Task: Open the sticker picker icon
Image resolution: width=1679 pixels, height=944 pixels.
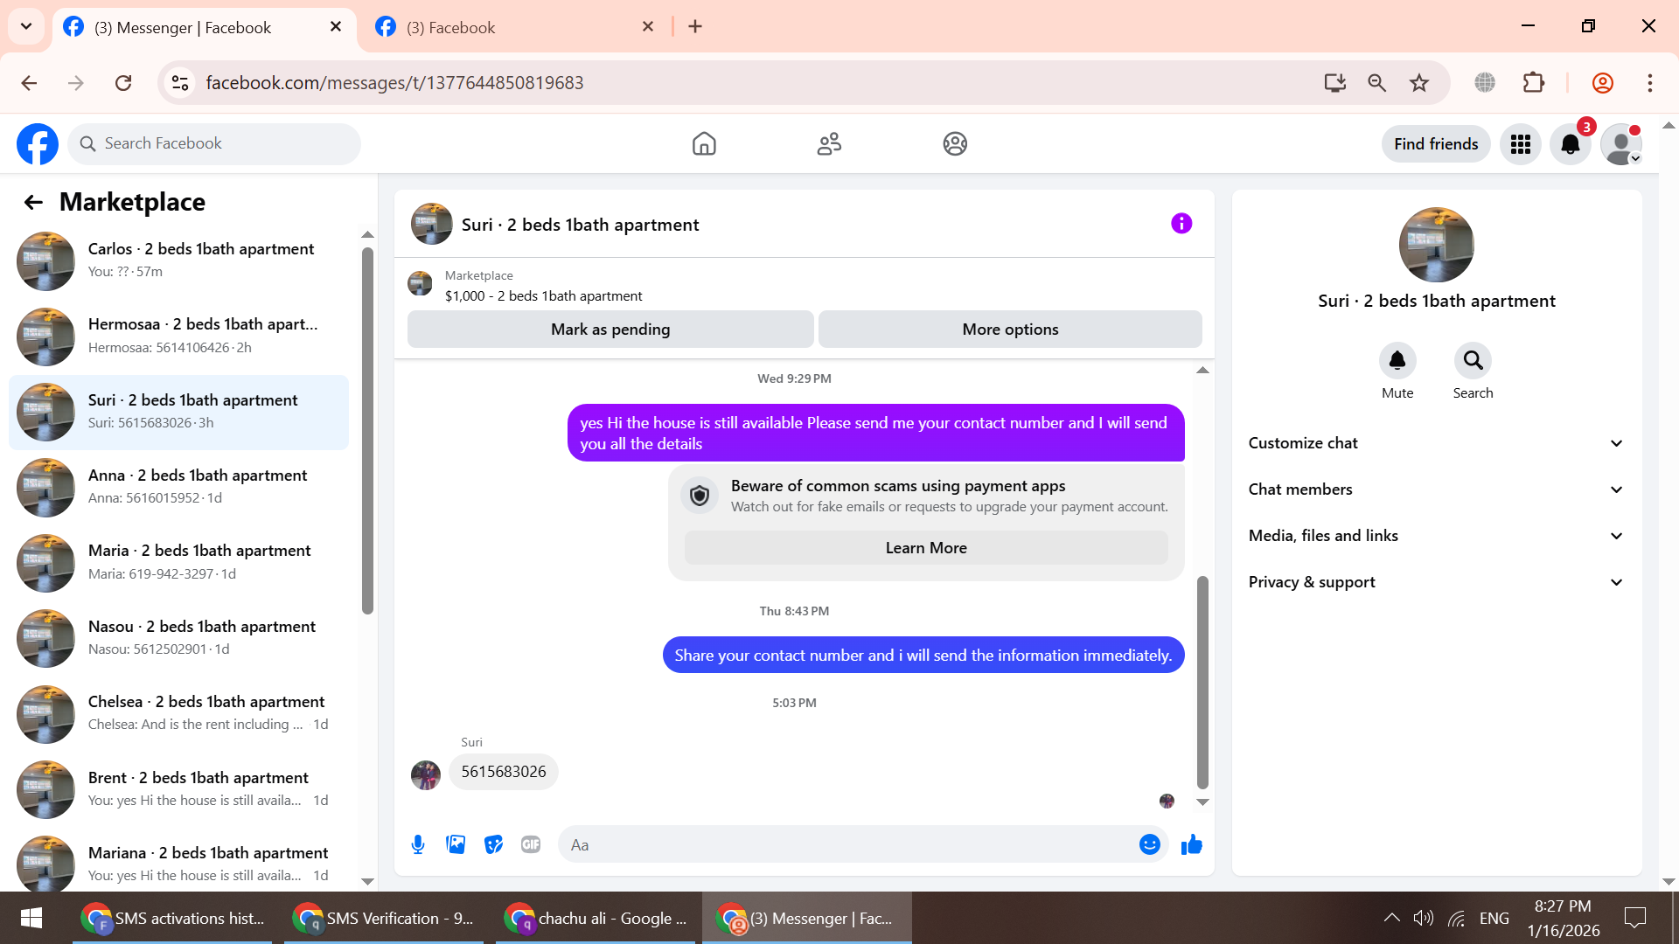Action: coord(493,844)
